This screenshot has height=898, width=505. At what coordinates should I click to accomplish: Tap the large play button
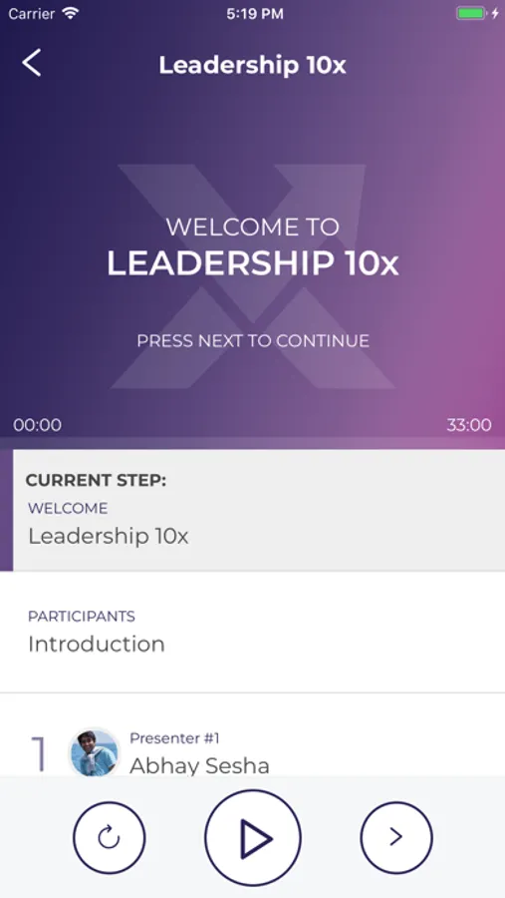click(253, 838)
